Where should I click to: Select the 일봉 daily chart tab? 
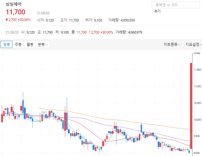pos(6,45)
